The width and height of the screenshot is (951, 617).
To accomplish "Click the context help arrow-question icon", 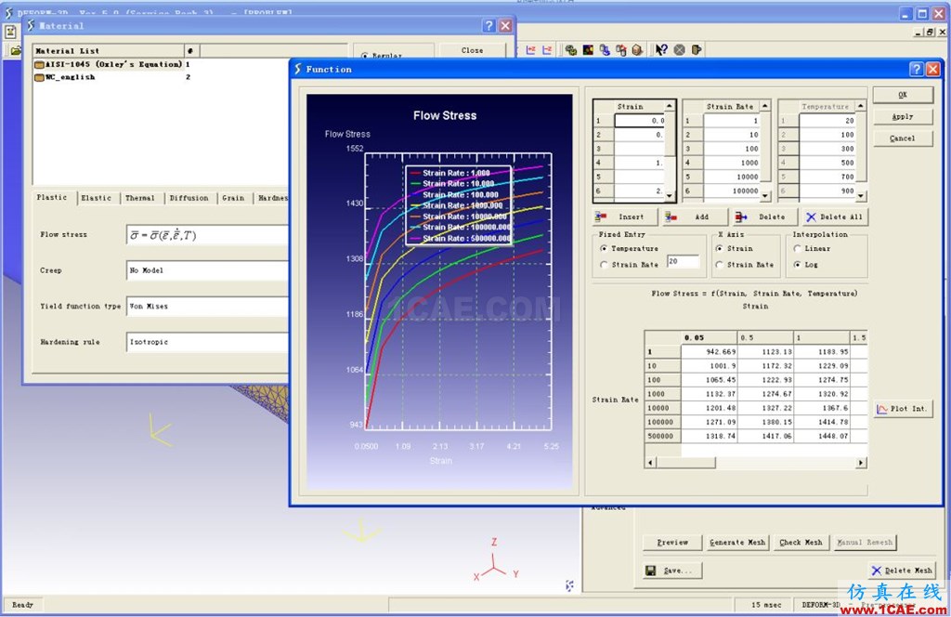I will (x=661, y=50).
